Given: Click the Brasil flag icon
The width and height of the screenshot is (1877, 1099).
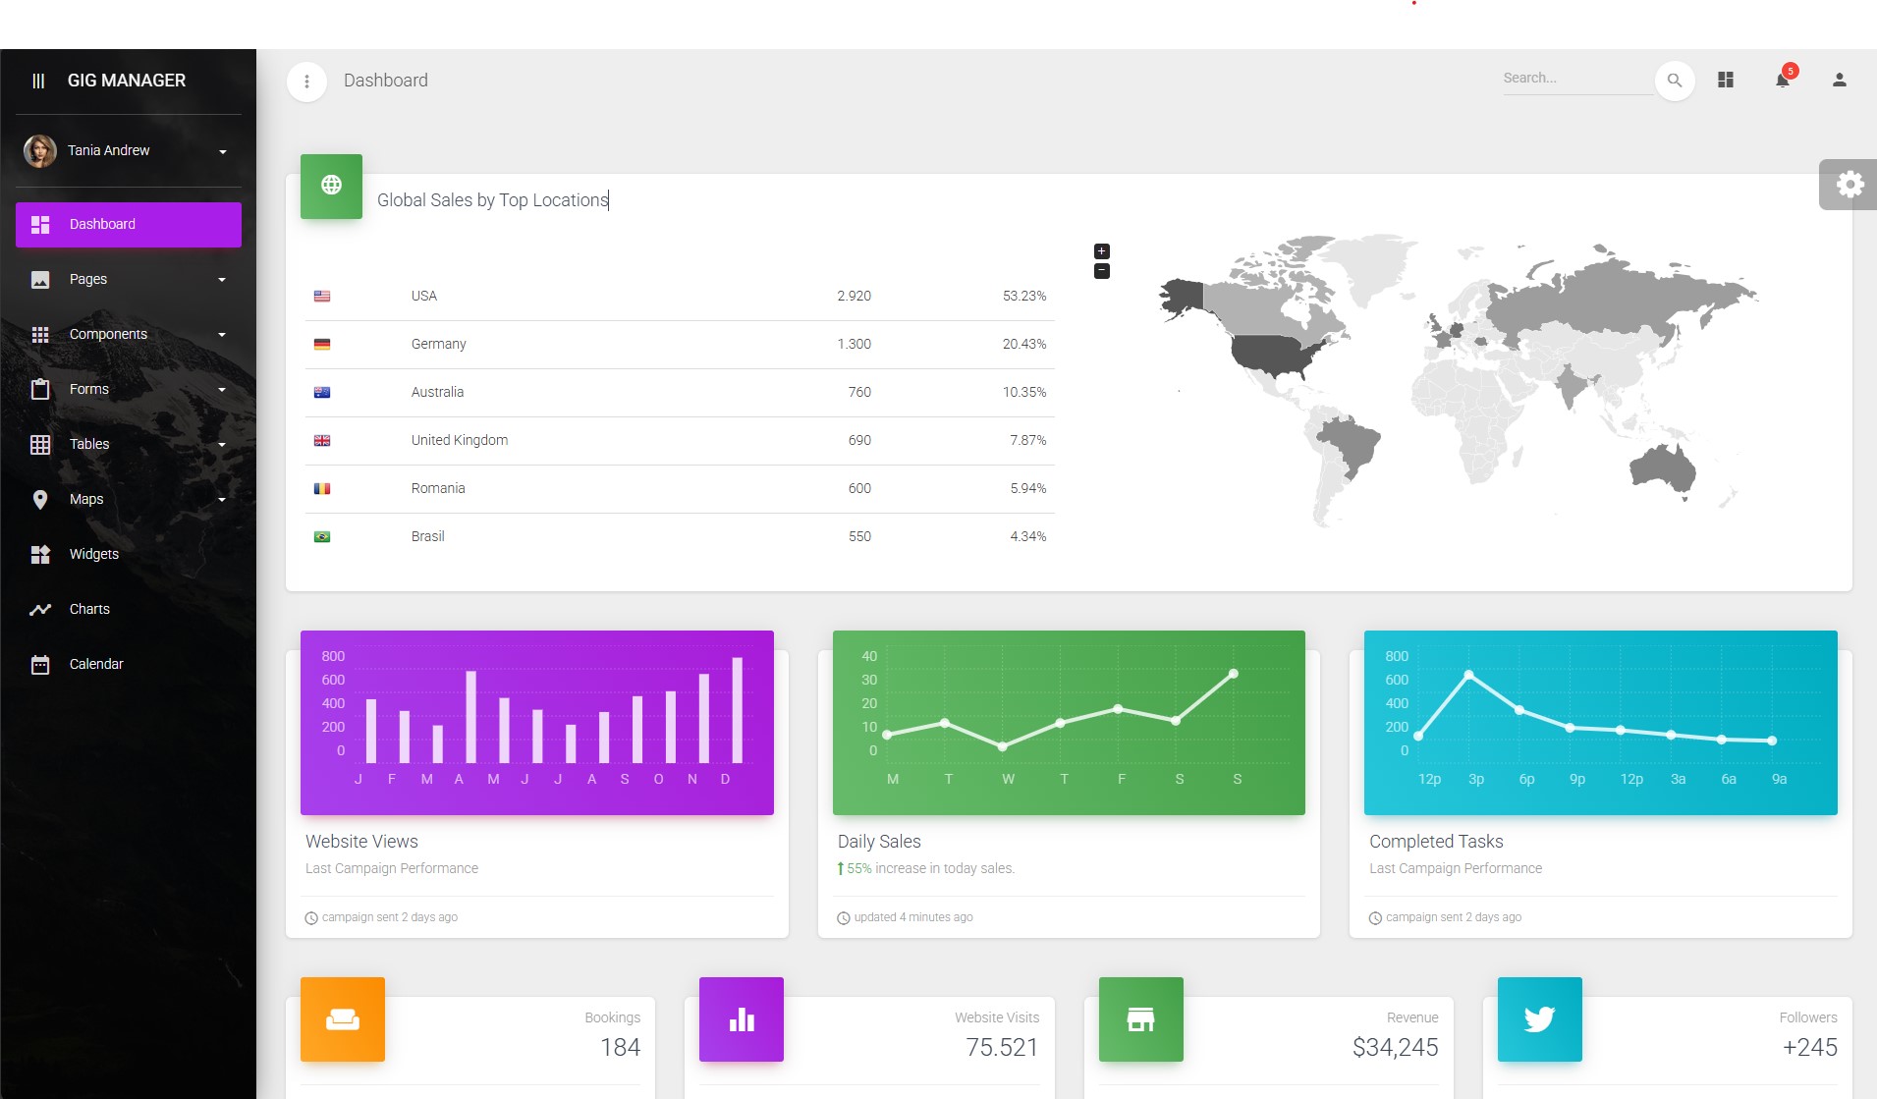Looking at the screenshot, I should [322, 536].
